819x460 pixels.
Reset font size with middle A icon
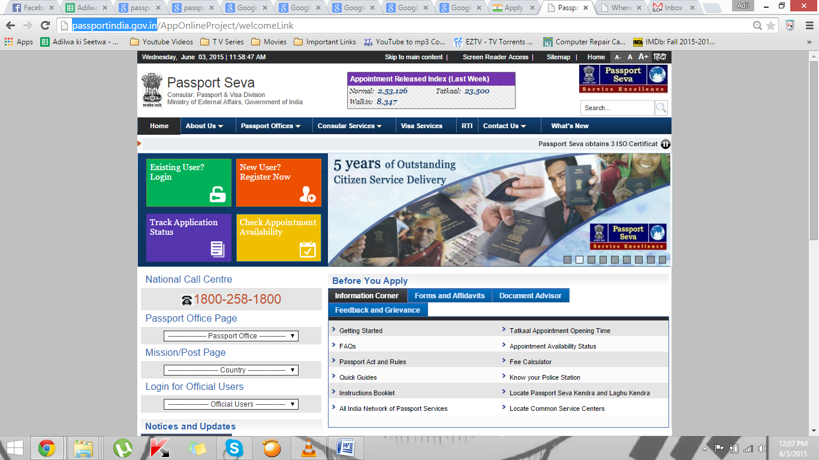point(630,57)
